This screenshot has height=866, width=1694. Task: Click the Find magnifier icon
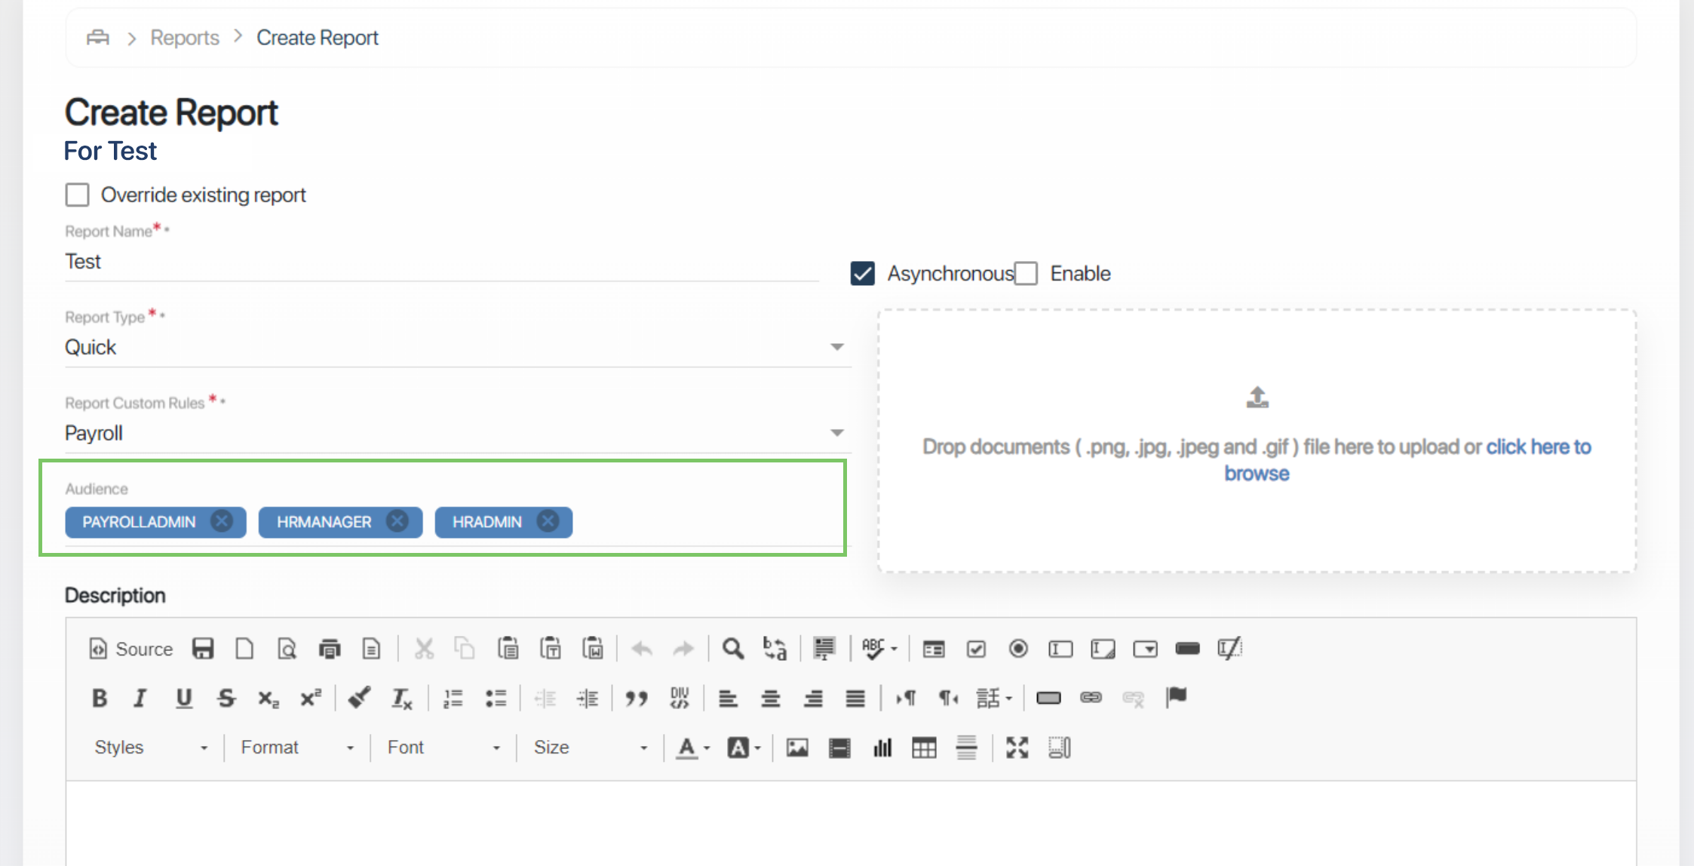(x=732, y=649)
